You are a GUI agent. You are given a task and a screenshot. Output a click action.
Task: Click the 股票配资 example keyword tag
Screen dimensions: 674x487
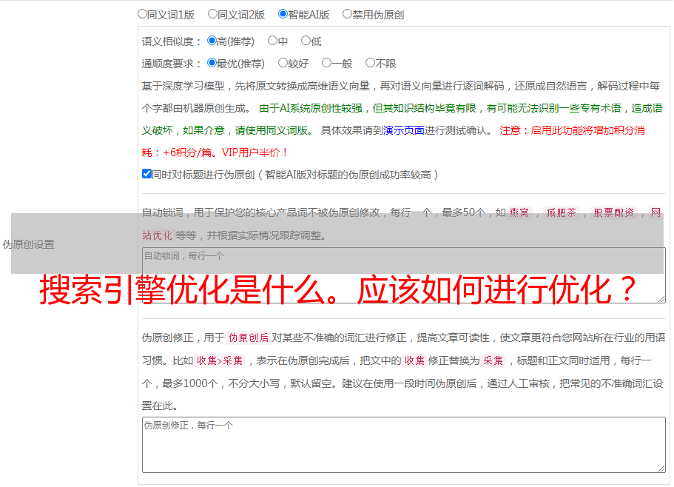tap(614, 212)
